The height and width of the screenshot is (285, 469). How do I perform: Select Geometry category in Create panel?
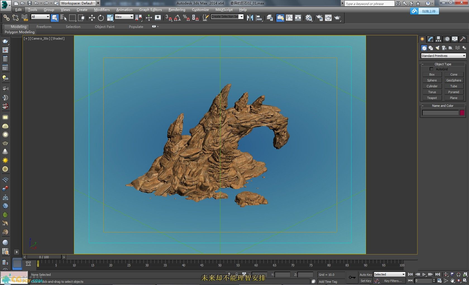pos(424,48)
